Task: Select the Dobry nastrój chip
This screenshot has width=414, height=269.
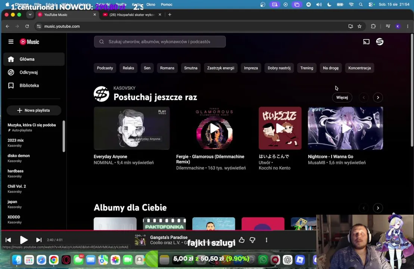Action: click(279, 68)
